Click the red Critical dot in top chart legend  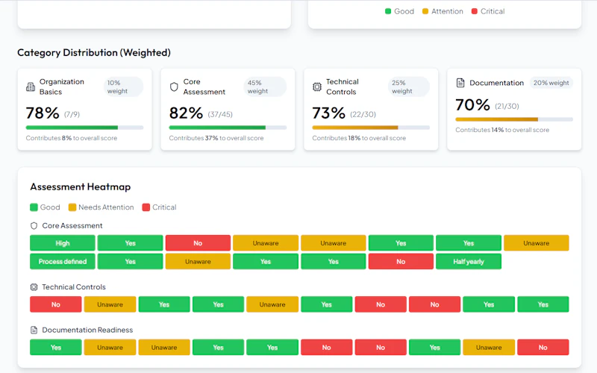point(475,11)
